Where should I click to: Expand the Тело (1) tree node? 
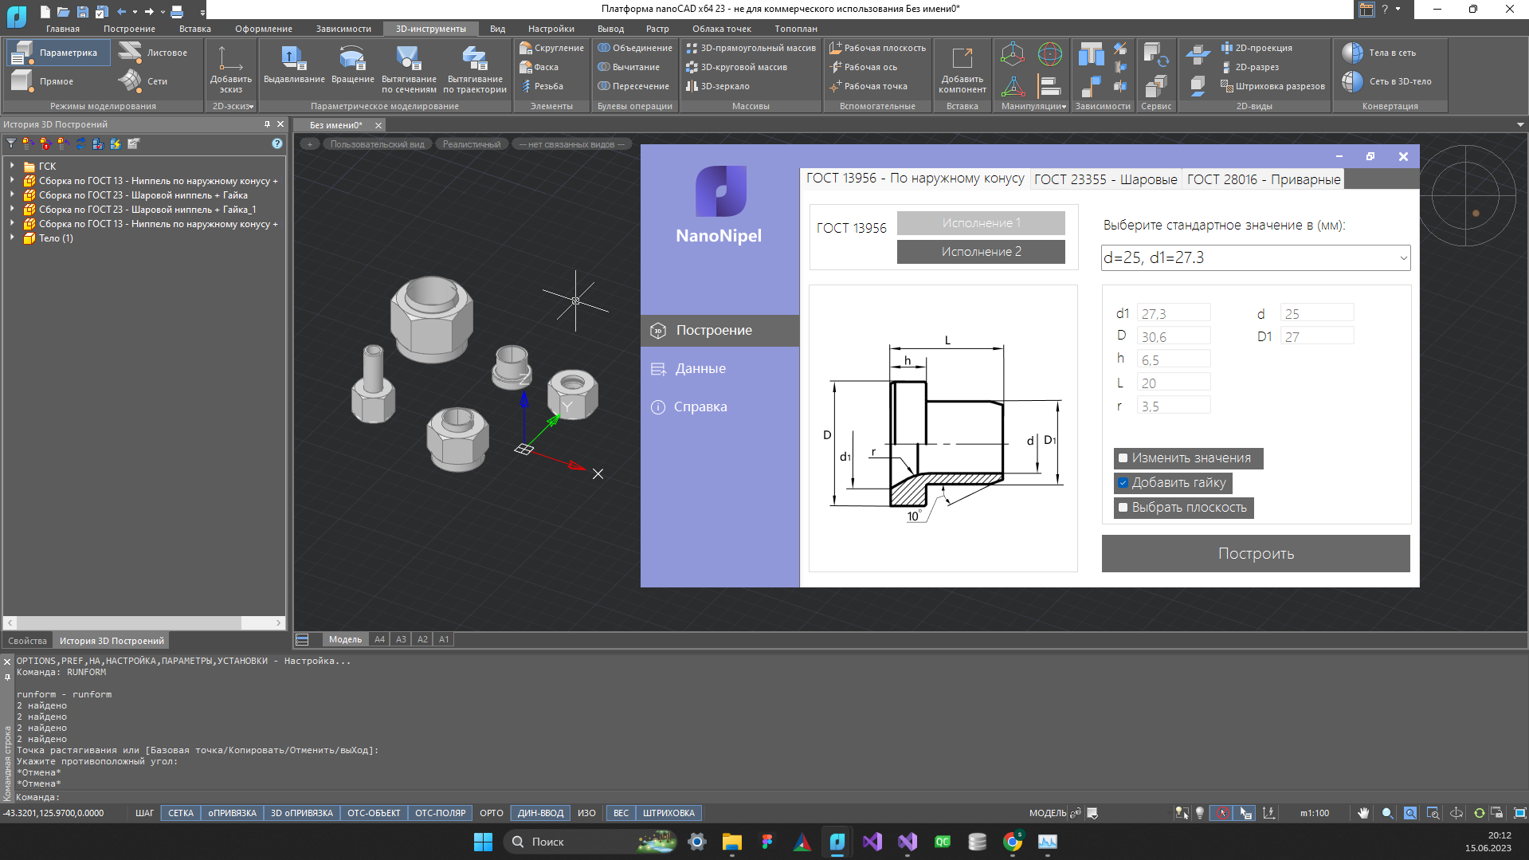[x=12, y=238]
